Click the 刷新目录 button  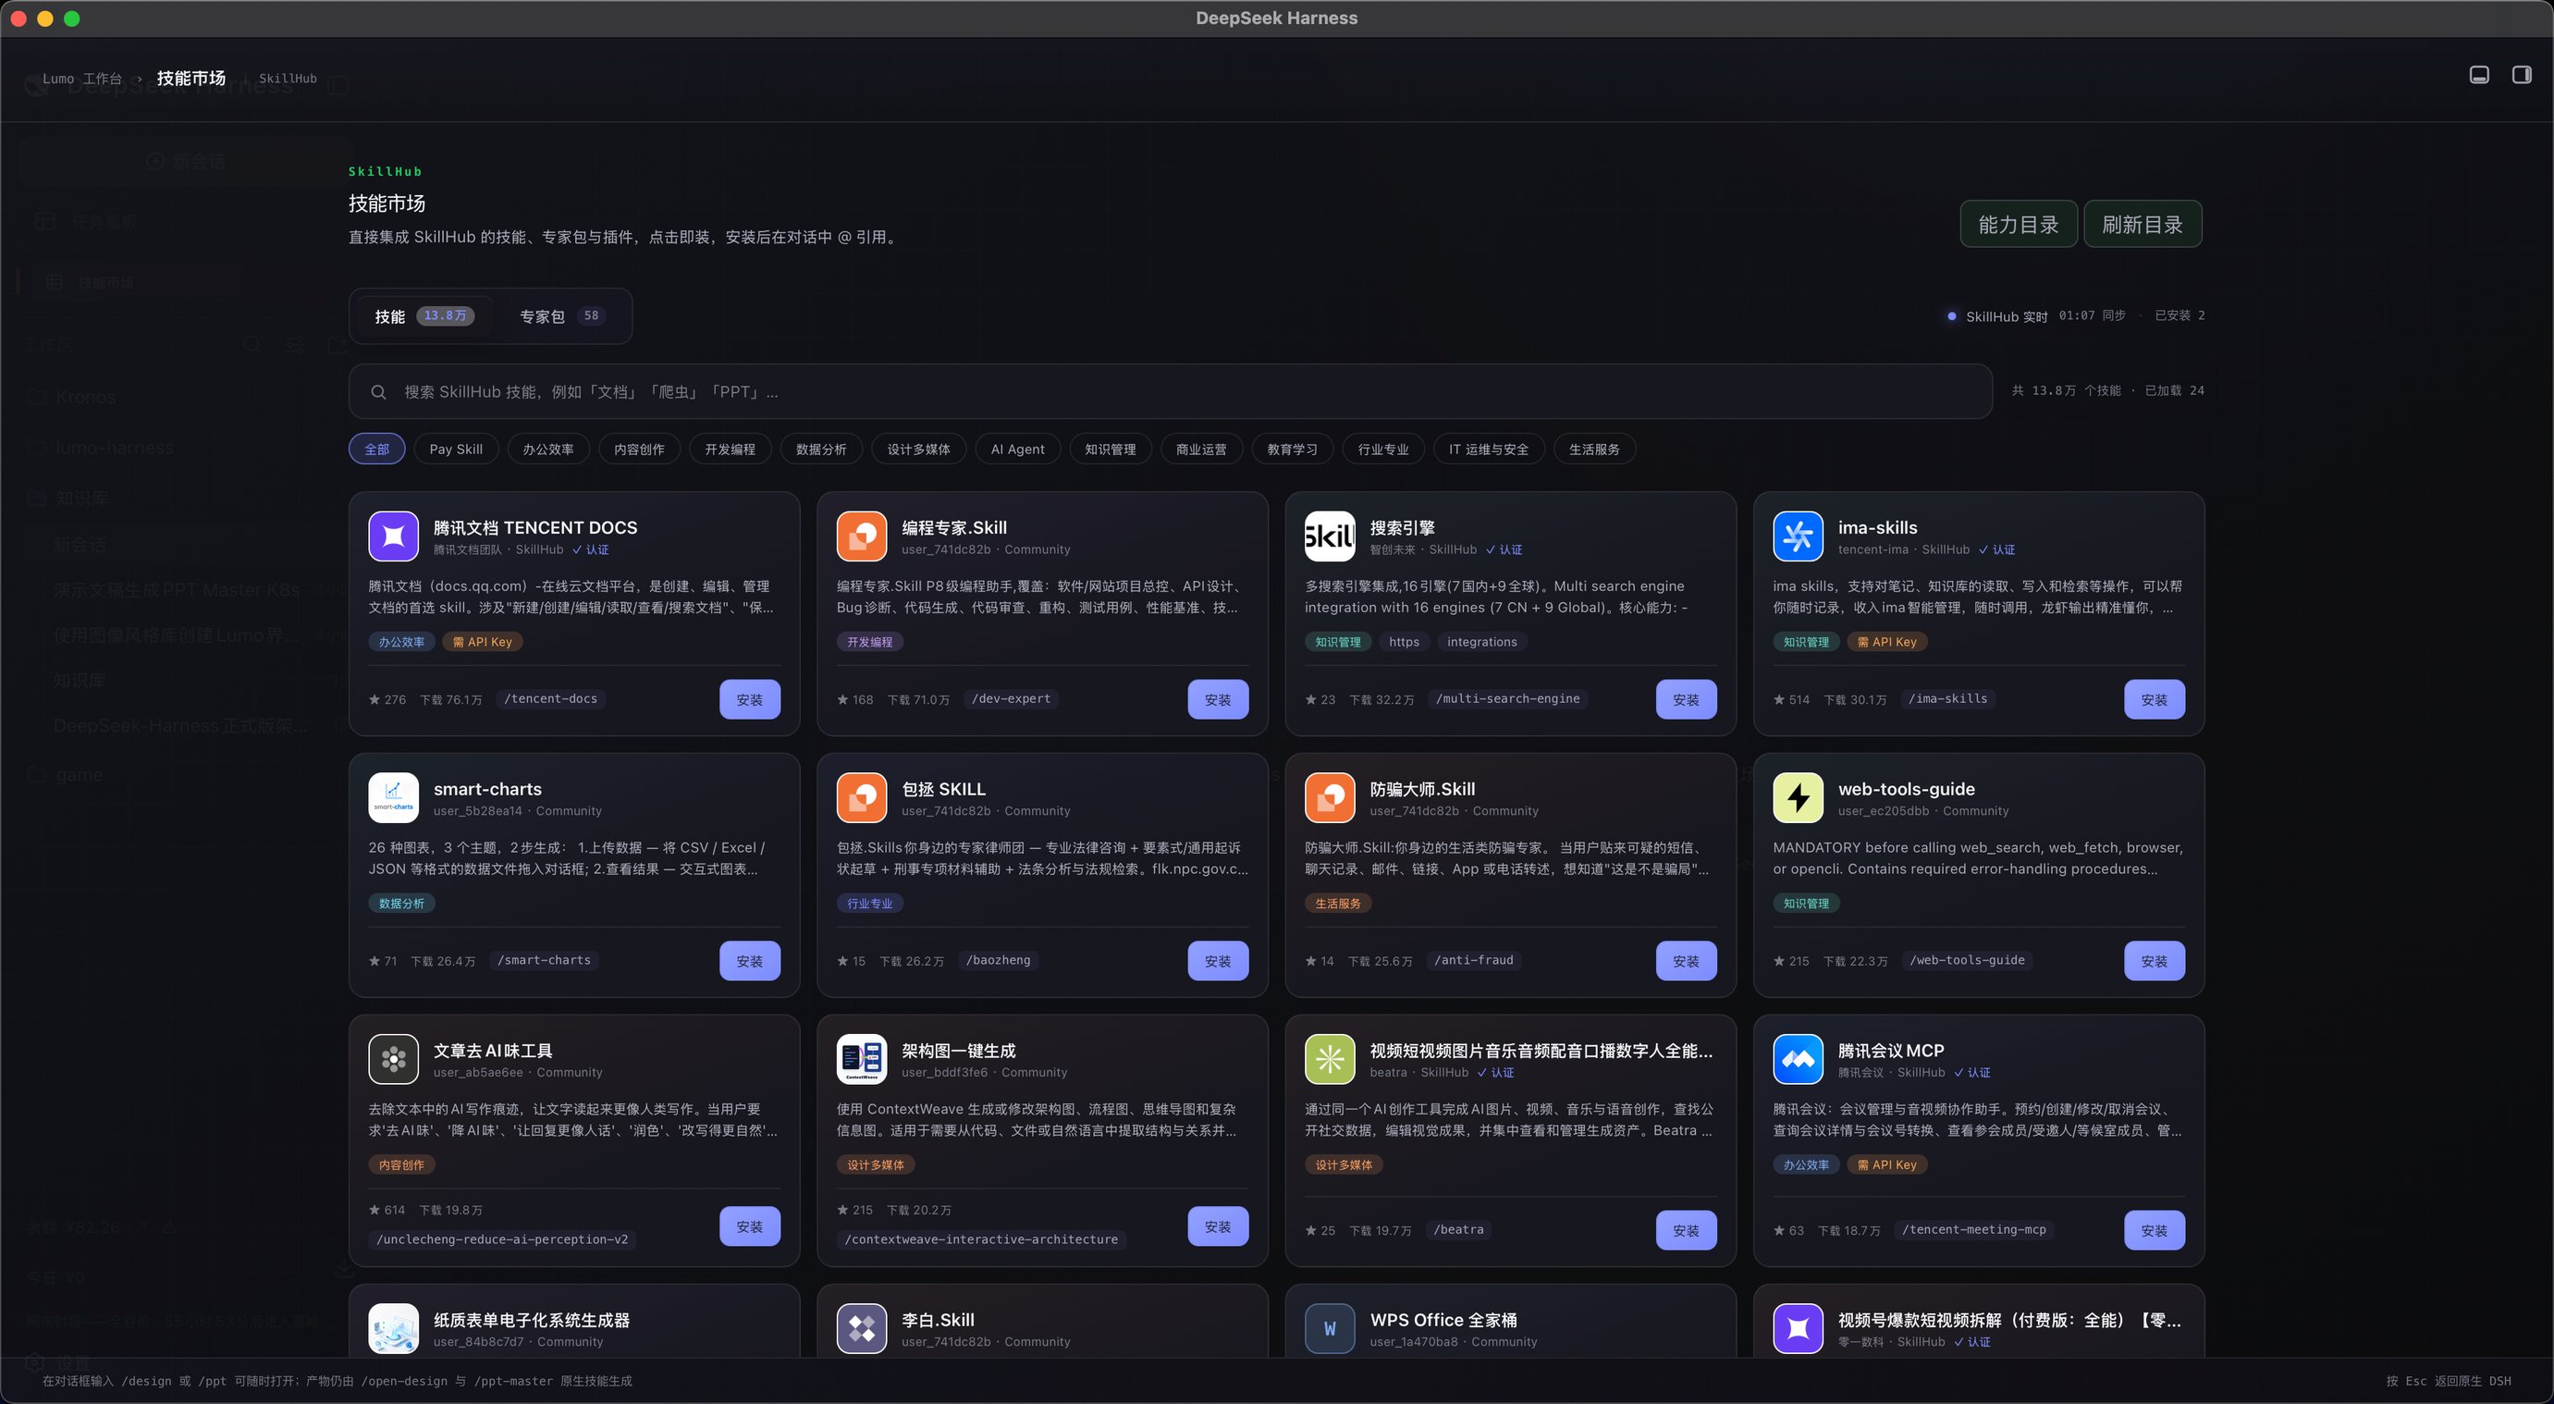pos(2143,224)
